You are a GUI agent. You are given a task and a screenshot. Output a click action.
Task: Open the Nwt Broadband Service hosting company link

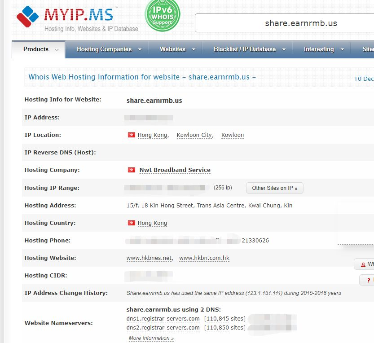coord(175,170)
